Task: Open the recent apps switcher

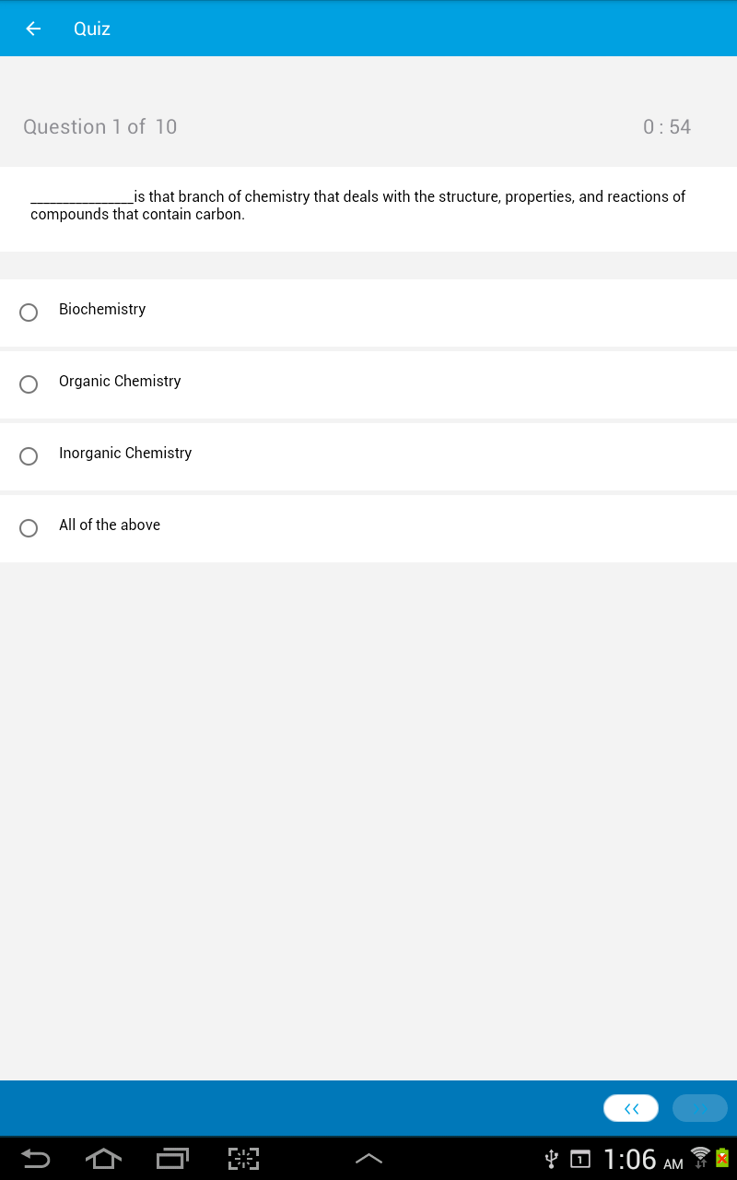Action: [x=172, y=1158]
